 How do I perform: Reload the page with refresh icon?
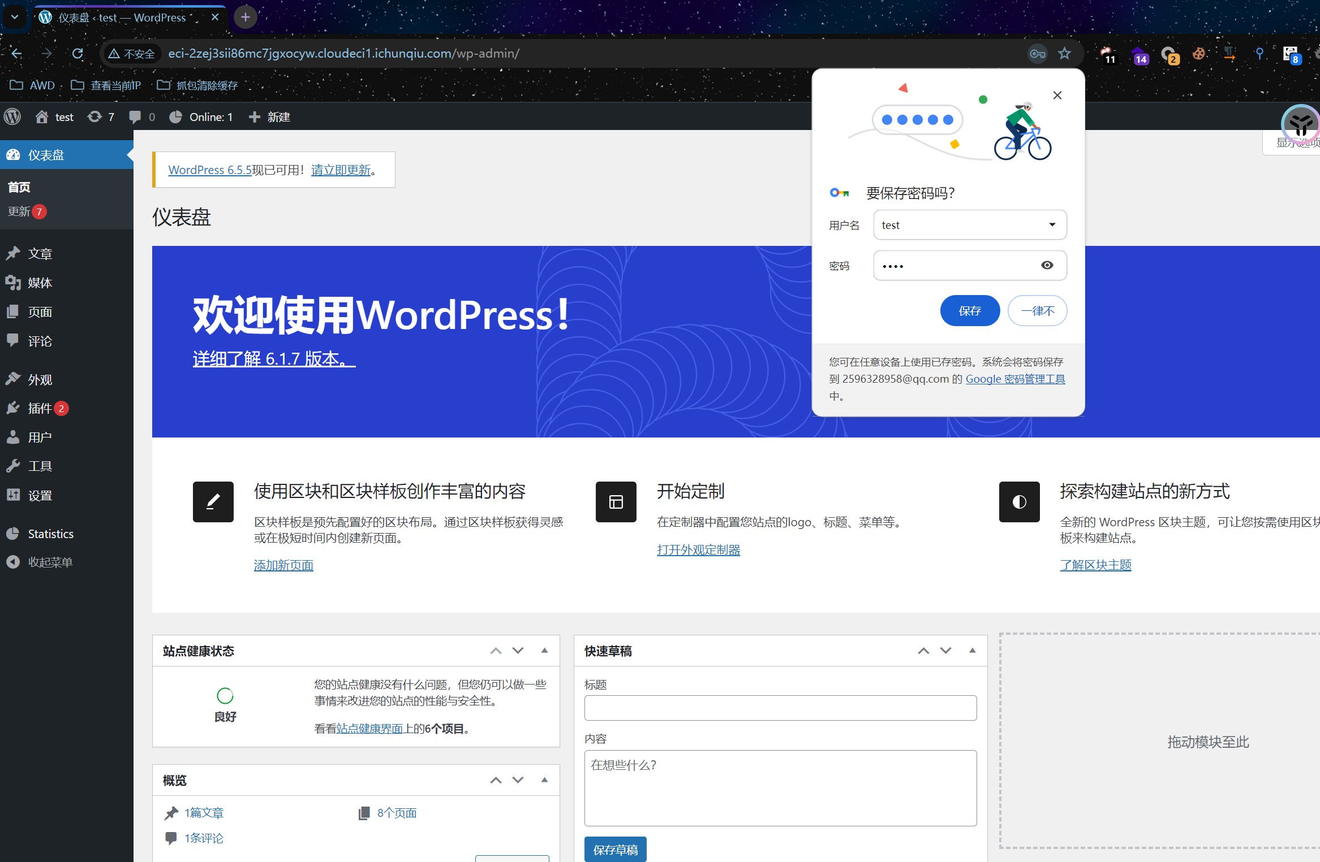point(78,54)
